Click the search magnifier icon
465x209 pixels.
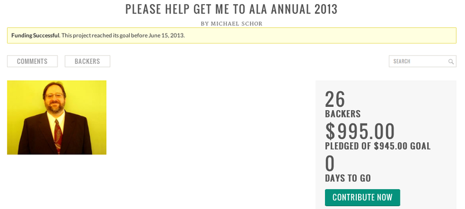coord(451,62)
